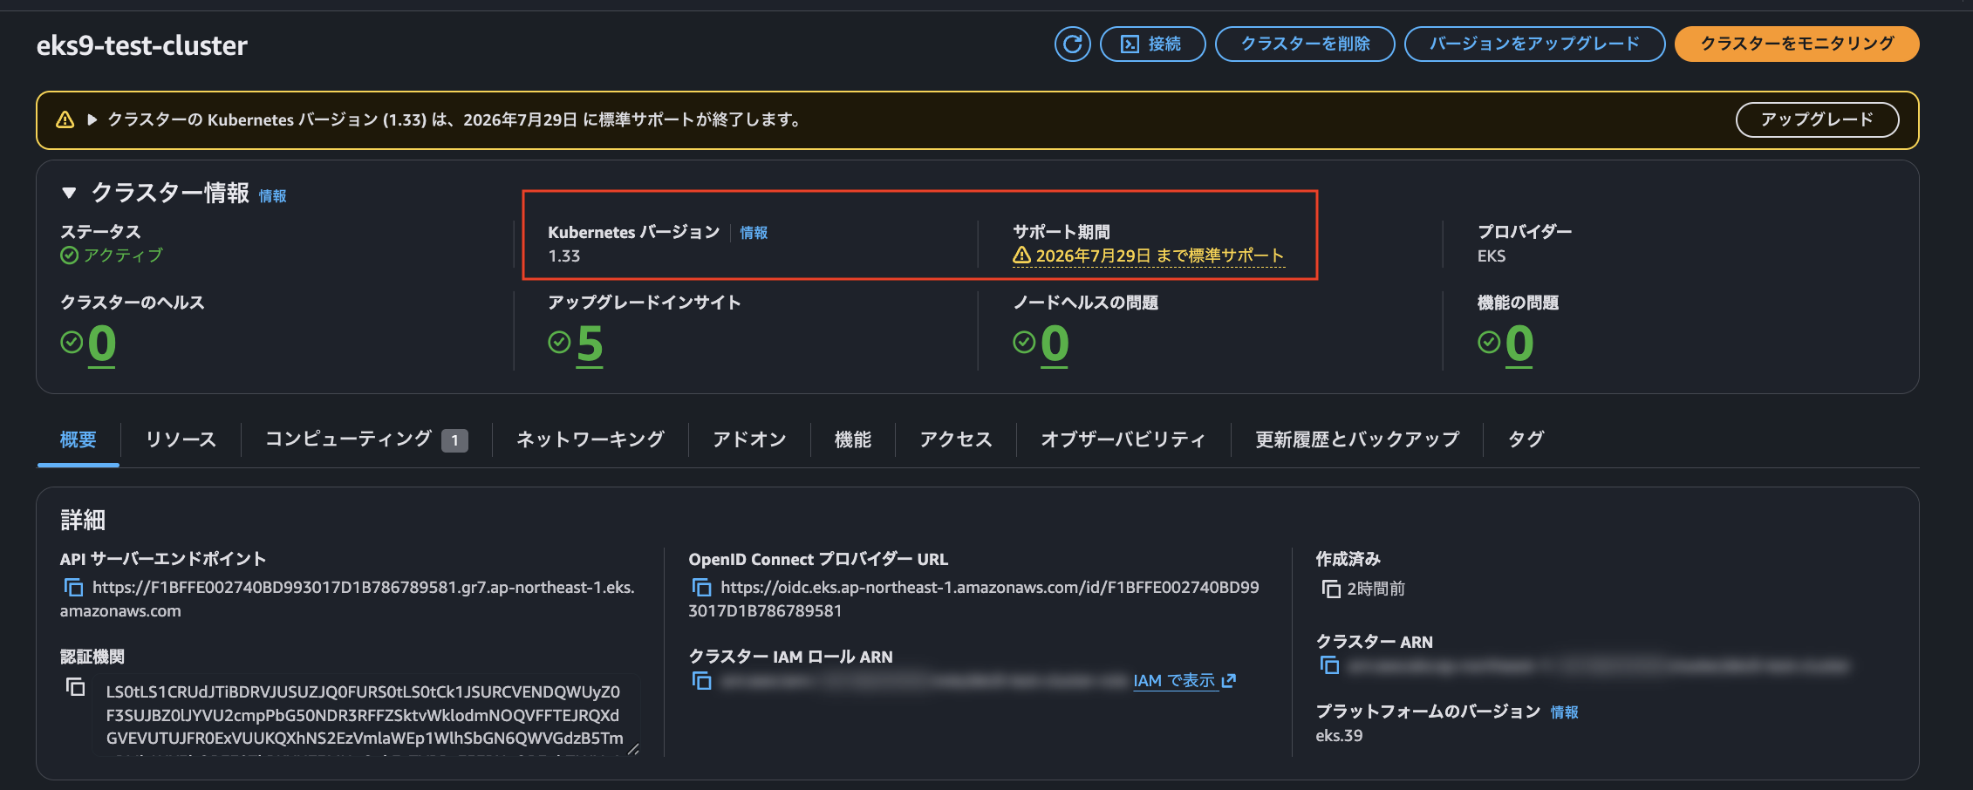
Task: Copy the 認証機関 certificate data
Action: (76, 687)
